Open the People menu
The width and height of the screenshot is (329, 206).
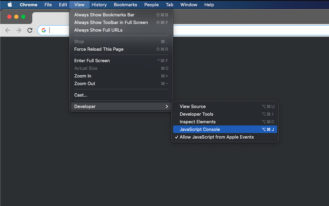click(x=151, y=5)
